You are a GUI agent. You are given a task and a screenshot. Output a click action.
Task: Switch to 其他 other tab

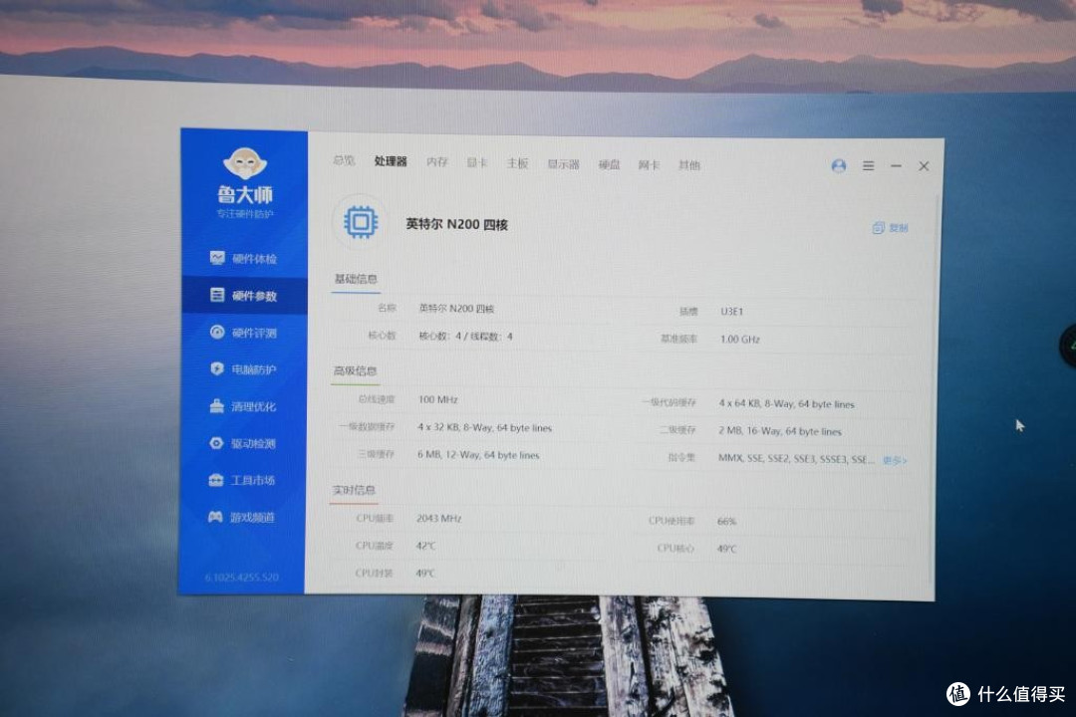(x=689, y=165)
